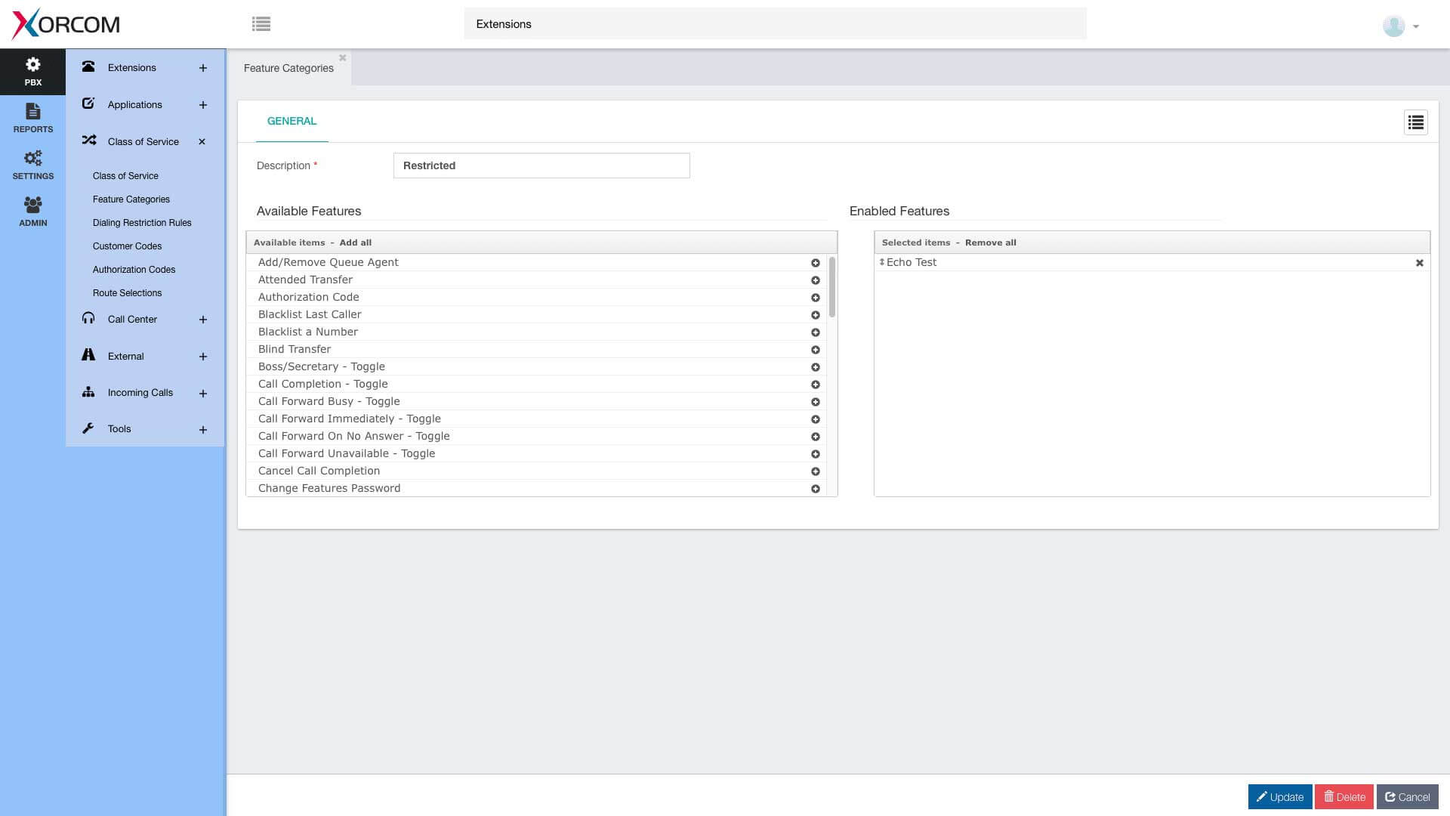The width and height of the screenshot is (1450, 816).
Task: Close the Feature Categories tab
Action: coord(342,57)
